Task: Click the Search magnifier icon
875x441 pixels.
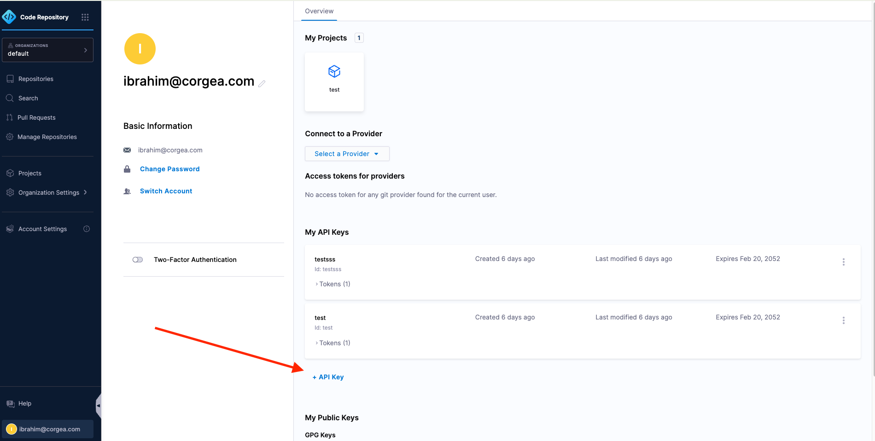Action: (x=10, y=98)
